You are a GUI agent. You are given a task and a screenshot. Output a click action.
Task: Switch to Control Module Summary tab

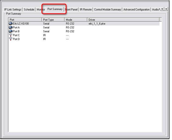click(108, 10)
